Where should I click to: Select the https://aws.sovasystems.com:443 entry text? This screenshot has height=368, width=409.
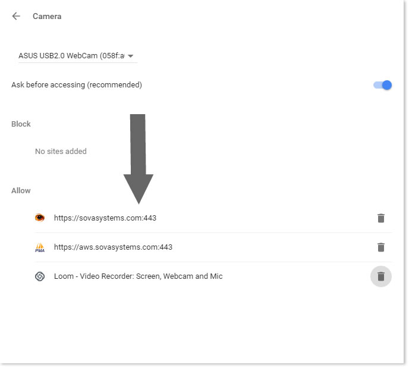click(x=113, y=247)
